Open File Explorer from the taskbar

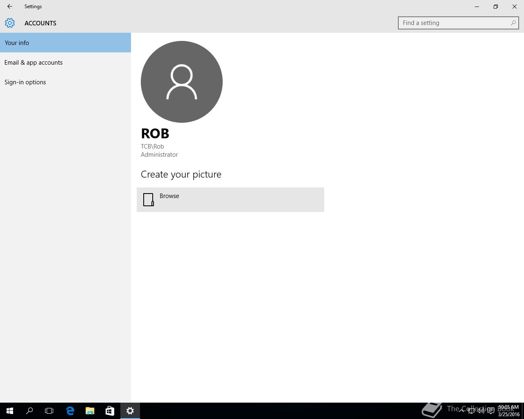(90, 411)
